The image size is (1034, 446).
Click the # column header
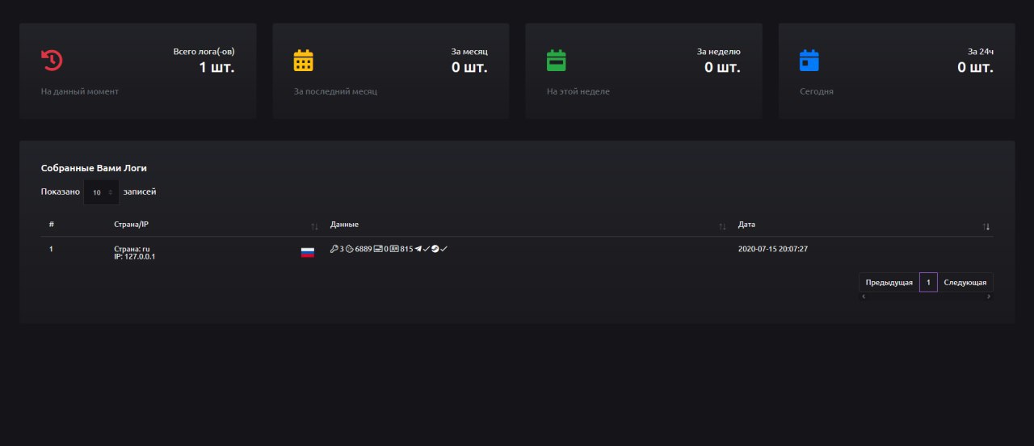coord(52,224)
